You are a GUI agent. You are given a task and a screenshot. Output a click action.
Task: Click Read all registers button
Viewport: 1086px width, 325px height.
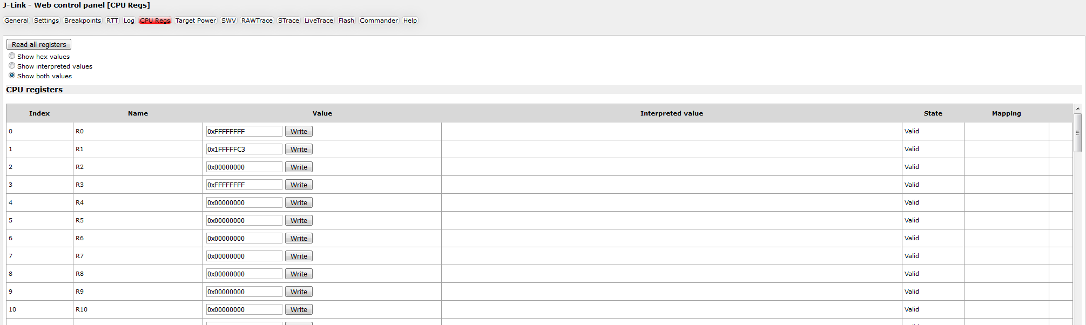39,44
